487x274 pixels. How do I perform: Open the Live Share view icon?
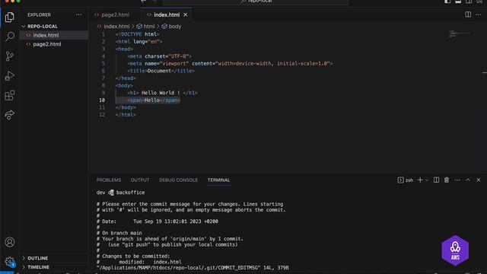coord(10,115)
